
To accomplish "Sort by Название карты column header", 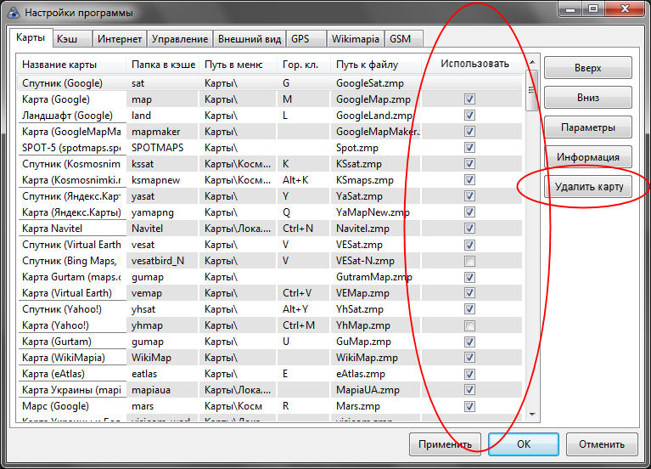I will click(x=71, y=64).
